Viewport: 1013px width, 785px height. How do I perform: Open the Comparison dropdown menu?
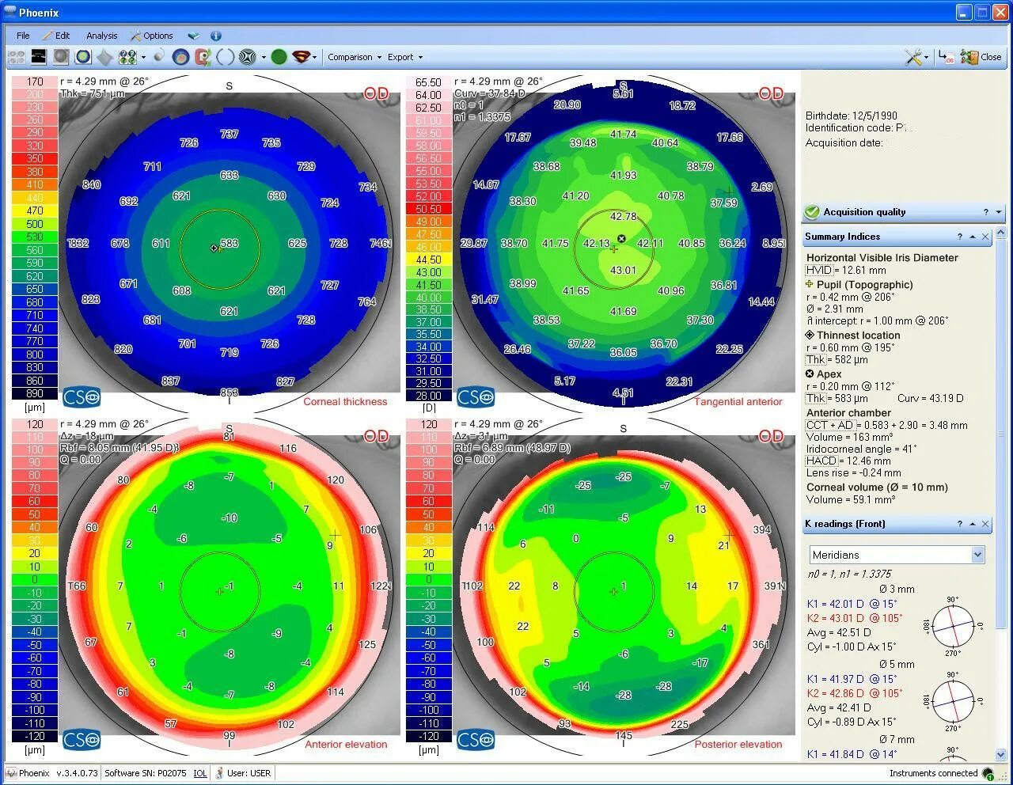[354, 57]
